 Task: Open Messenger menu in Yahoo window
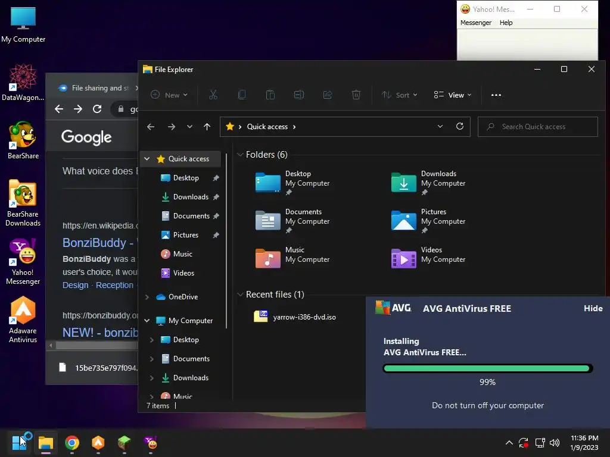click(x=476, y=23)
